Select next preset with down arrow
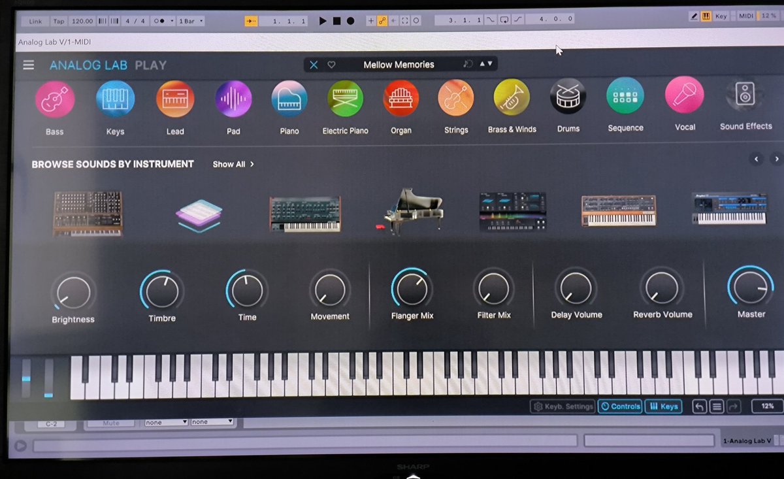The width and height of the screenshot is (784, 479). click(x=491, y=64)
